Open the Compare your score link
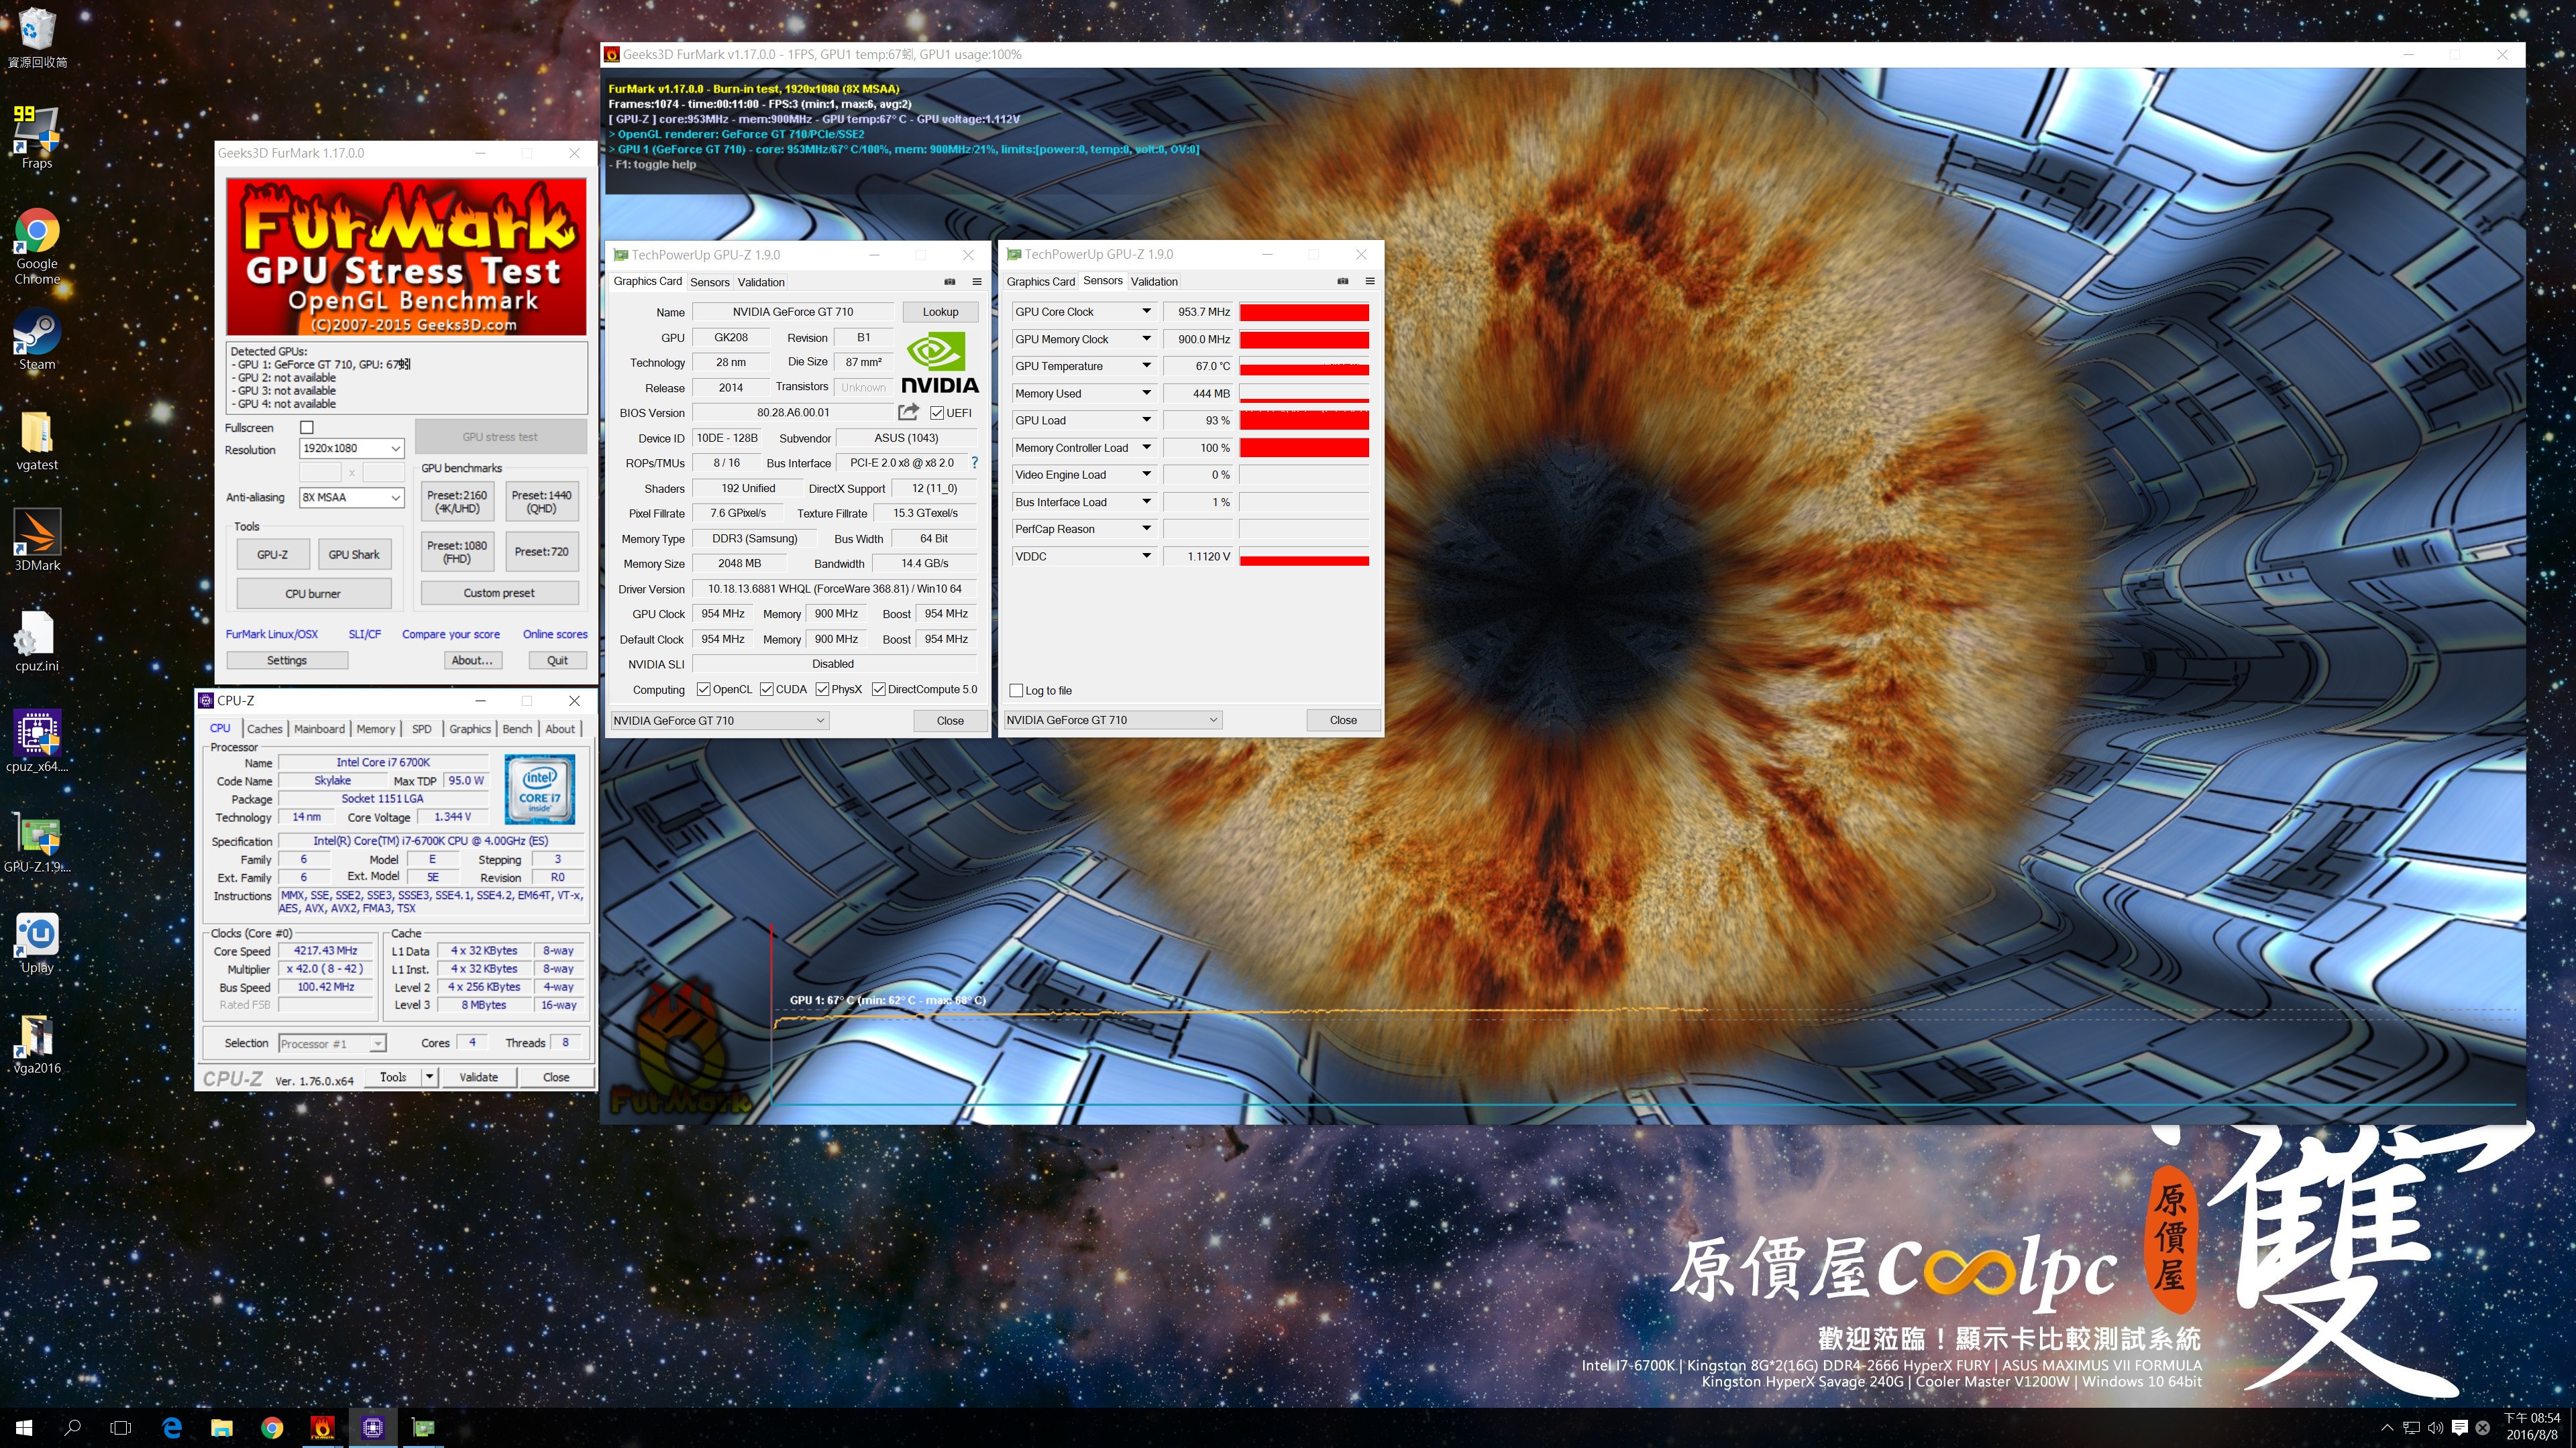 click(x=451, y=635)
